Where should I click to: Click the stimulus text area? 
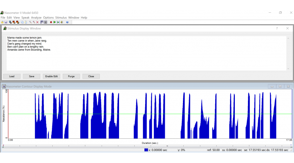click(145, 58)
